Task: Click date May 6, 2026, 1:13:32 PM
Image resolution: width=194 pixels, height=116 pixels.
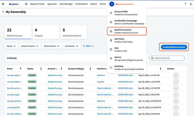Action: tap(149, 75)
